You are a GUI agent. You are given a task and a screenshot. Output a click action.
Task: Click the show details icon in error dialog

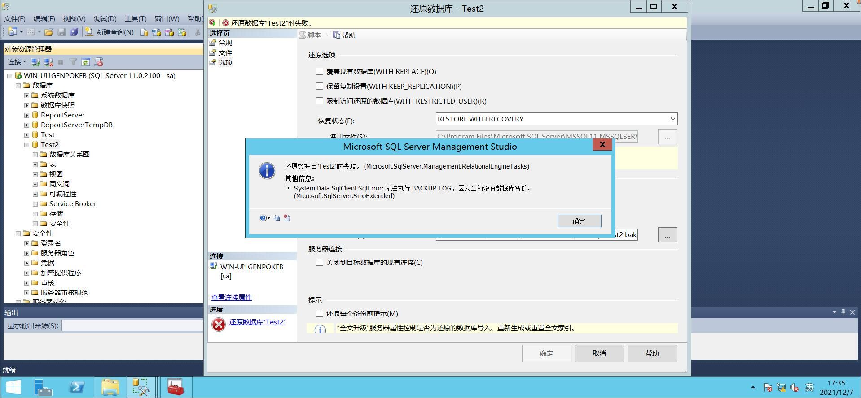(x=287, y=218)
